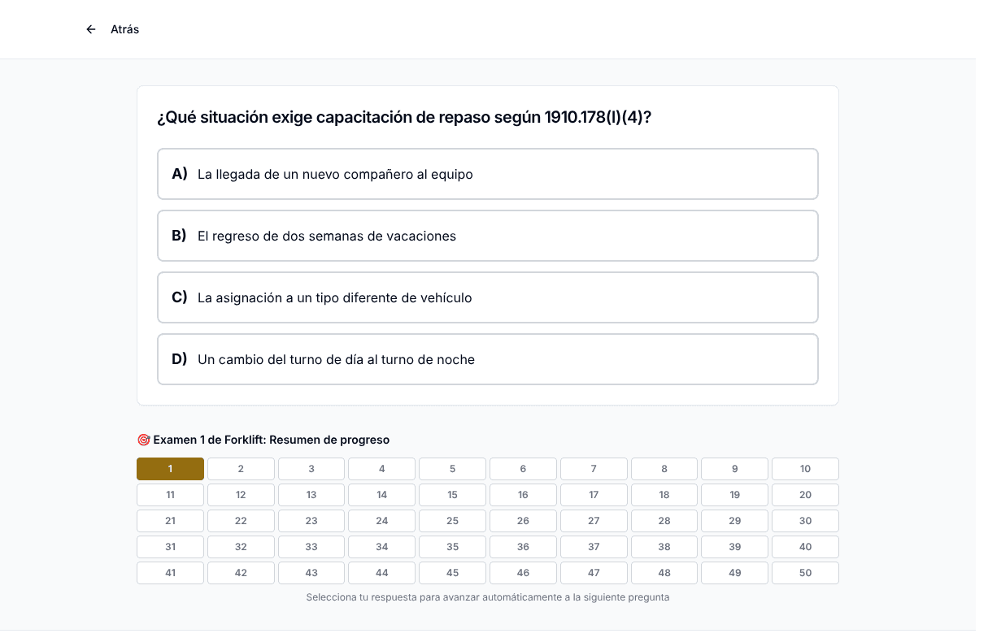Jump to question 45
Screen dimensions: 988x642
point(452,573)
